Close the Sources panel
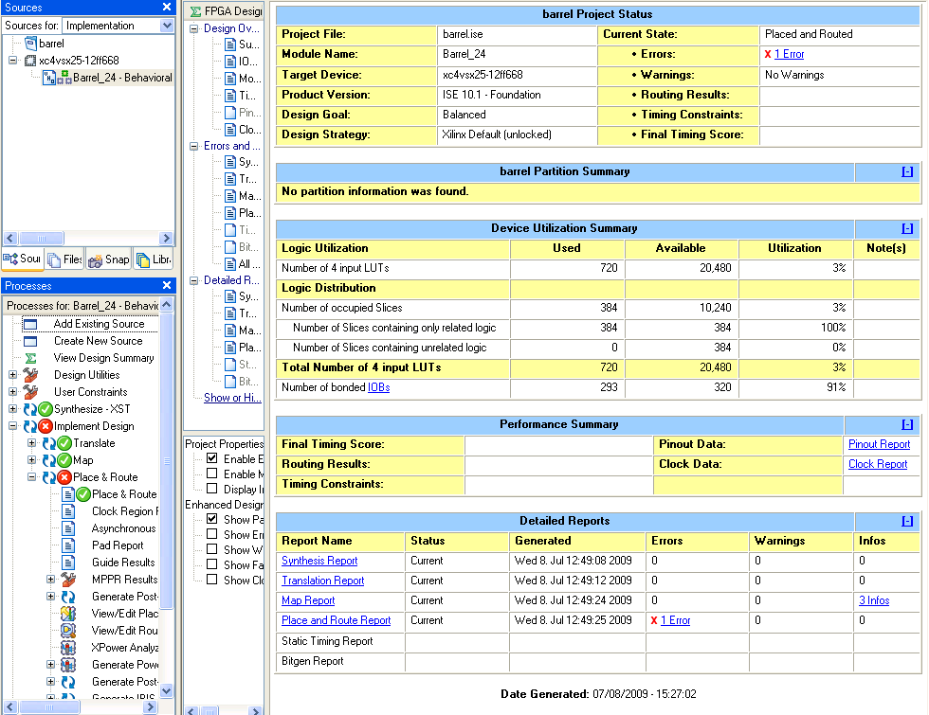929x715 pixels. point(167,8)
